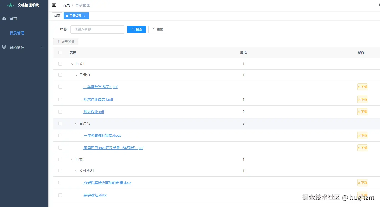
Task: Select checkbox for 办理档案接收事项的申请.docx
Action: [x=60, y=183]
